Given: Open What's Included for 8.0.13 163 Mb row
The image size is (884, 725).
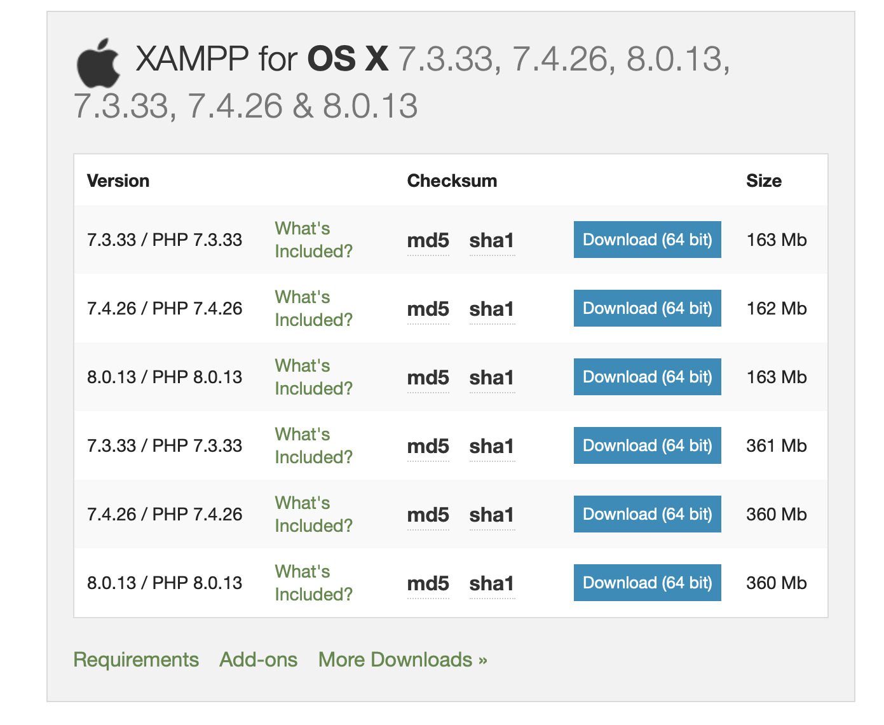Looking at the screenshot, I should coord(313,377).
